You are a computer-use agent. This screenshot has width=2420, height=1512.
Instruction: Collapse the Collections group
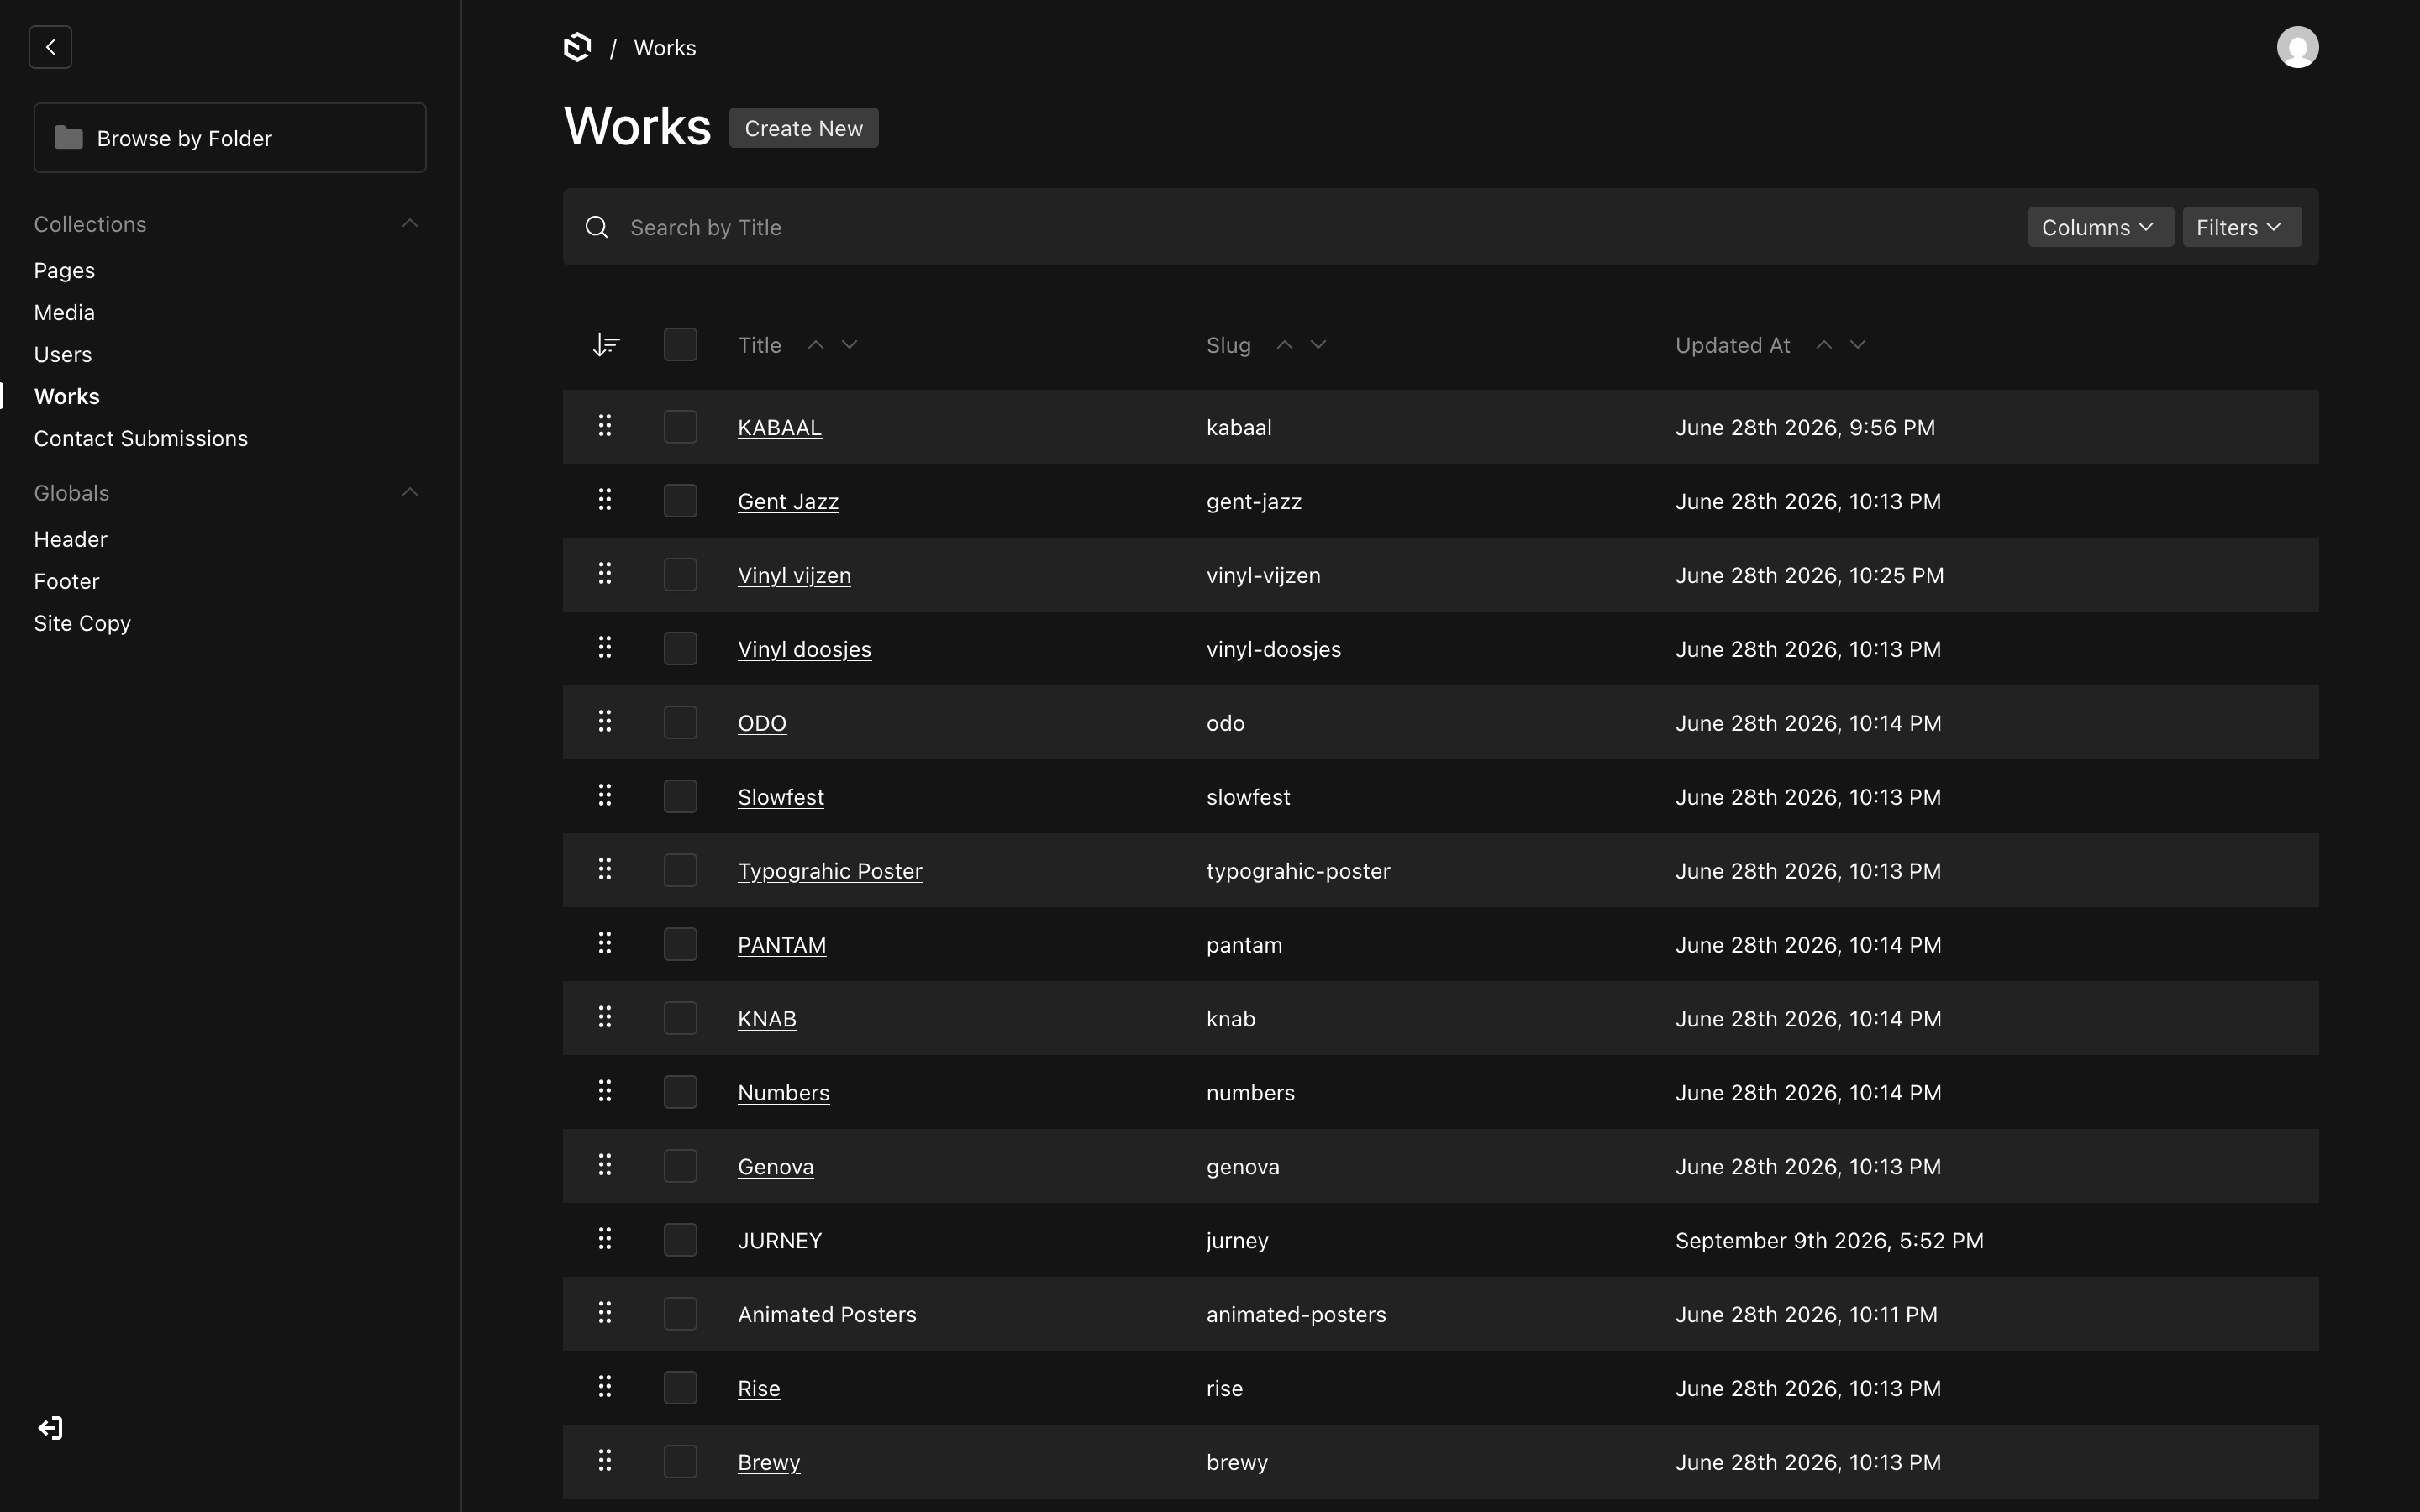pos(410,224)
